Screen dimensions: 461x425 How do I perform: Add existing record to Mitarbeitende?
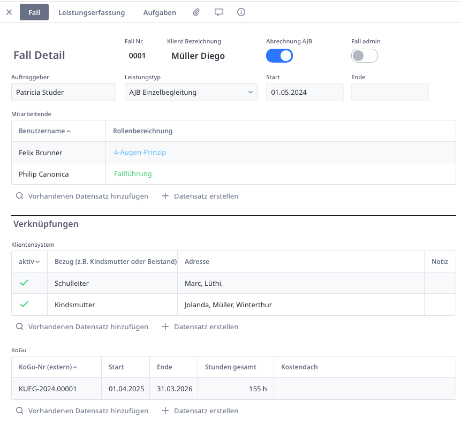click(x=82, y=196)
